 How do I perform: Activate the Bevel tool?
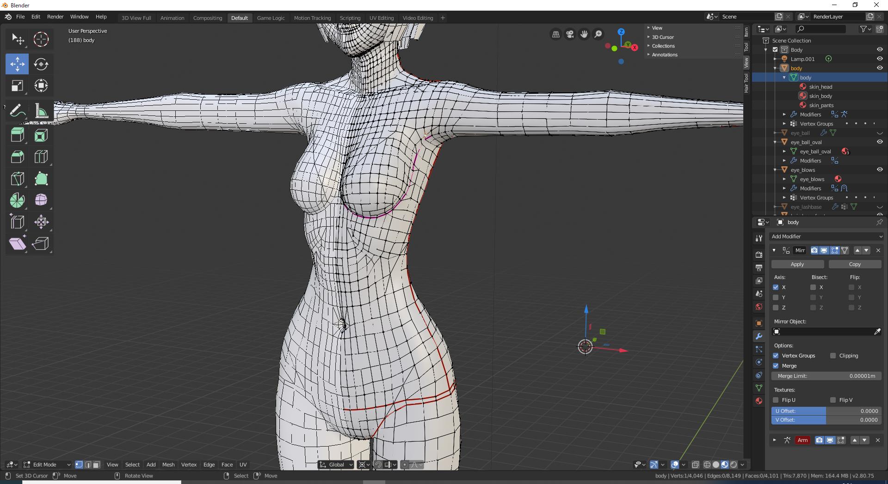pos(18,157)
